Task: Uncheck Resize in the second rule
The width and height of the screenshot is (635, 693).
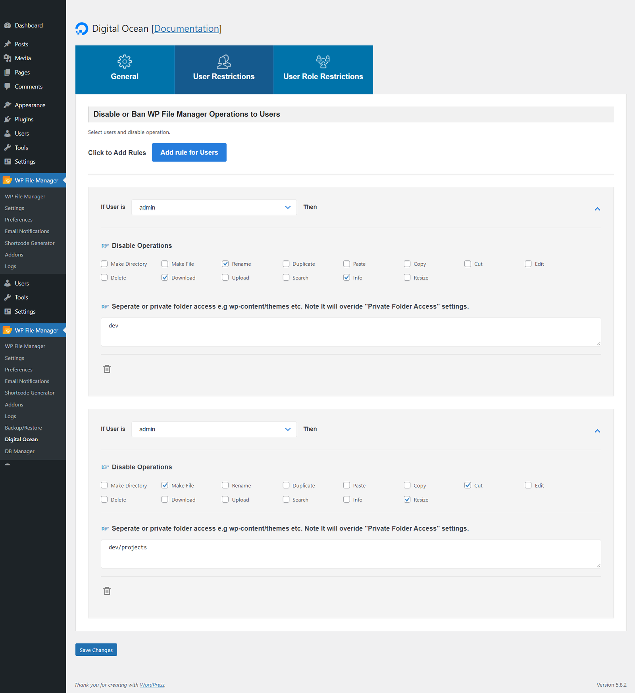Action: [407, 500]
